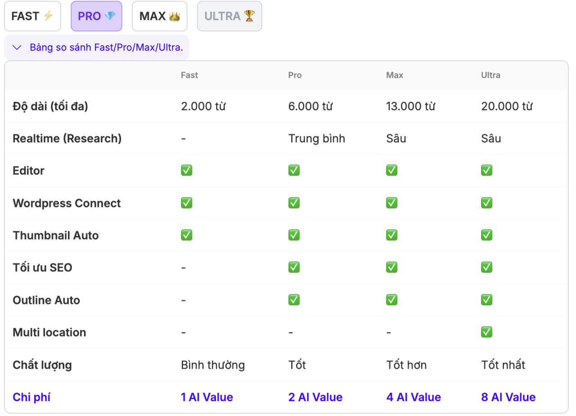Click Thumbnail Auto checkmark in Fast column
Viewport: 576px width, 416px height.
[x=186, y=235]
